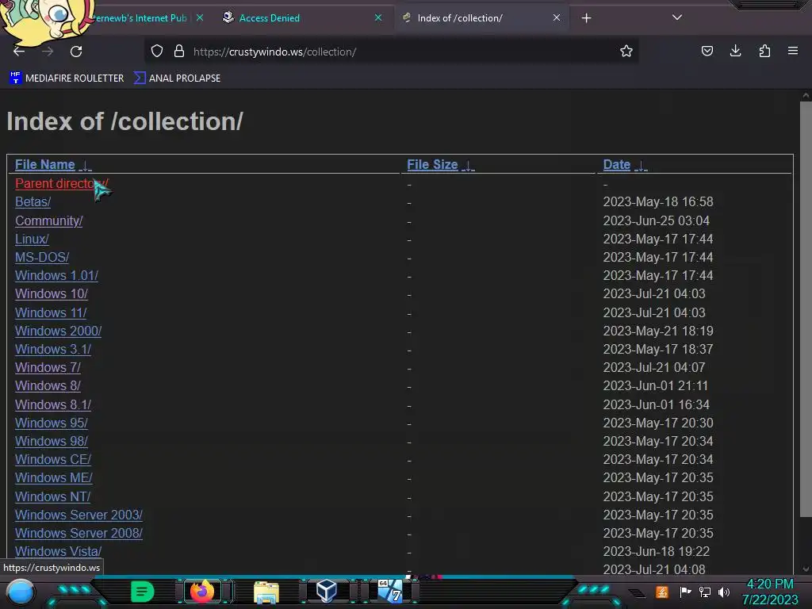The height and width of the screenshot is (609, 812).
Task: Close the Internet Pub tab
Action: [199, 17]
